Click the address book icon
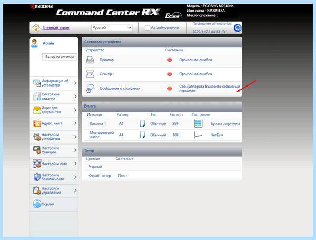This screenshot has width=316, height=240. click(37, 123)
